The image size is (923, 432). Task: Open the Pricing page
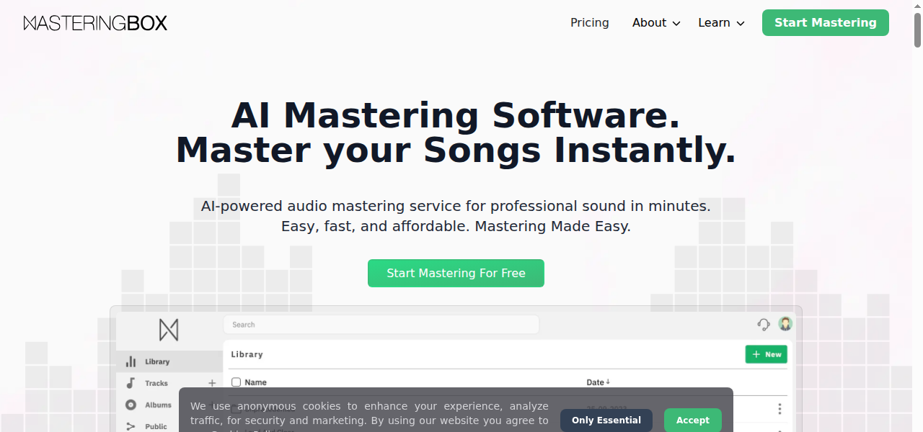coord(589,22)
